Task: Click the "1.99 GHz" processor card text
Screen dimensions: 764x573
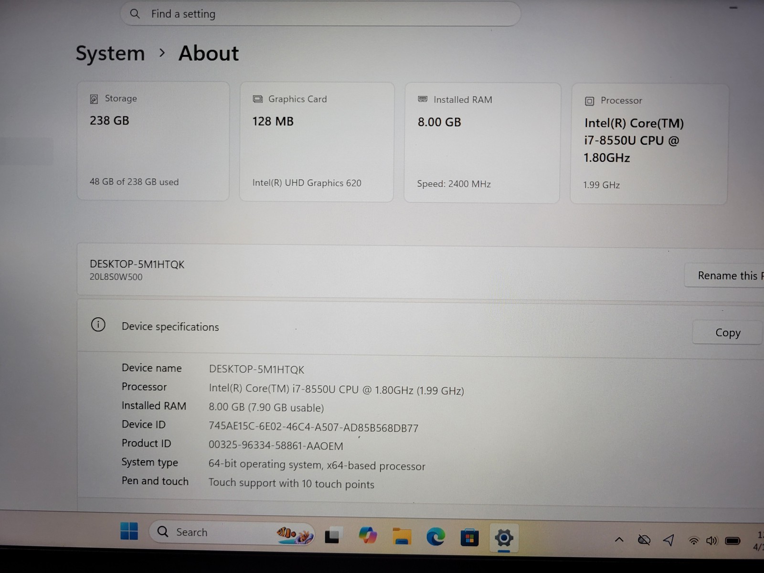Action: [x=601, y=185]
